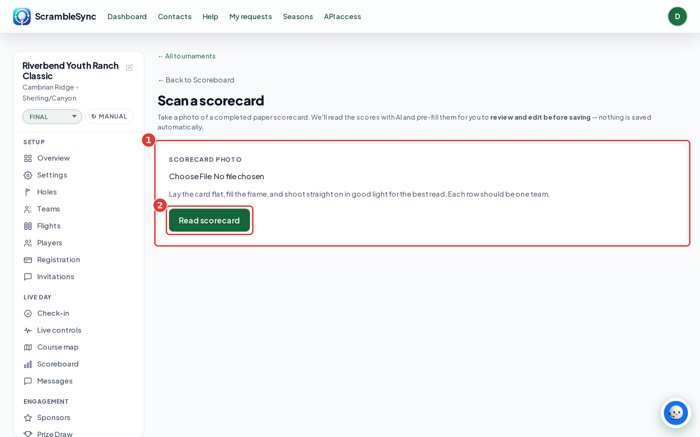This screenshot has height=437, width=700.
Task: Click the Messages chat icon
Action: tap(28, 381)
